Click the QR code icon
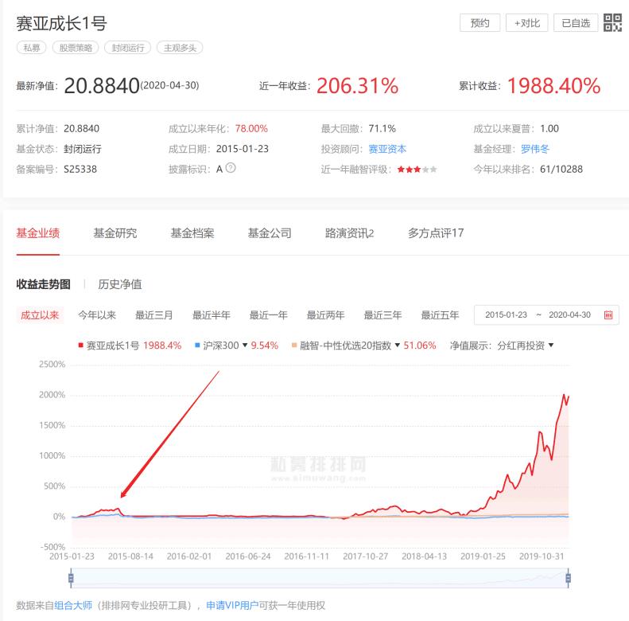The width and height of the screenshot is (629, 621). (612, 23)
